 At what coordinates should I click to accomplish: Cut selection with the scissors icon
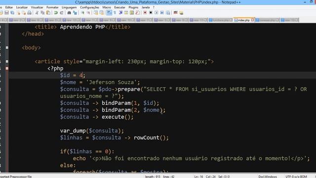[37, 13]
